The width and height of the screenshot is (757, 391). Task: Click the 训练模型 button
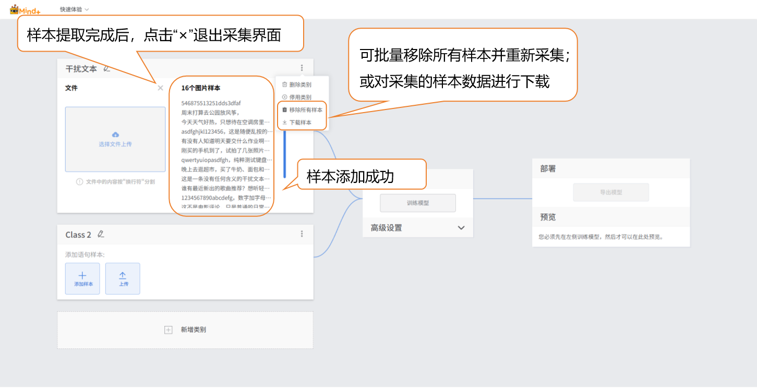pyautogui.click(x=417, y=203)
